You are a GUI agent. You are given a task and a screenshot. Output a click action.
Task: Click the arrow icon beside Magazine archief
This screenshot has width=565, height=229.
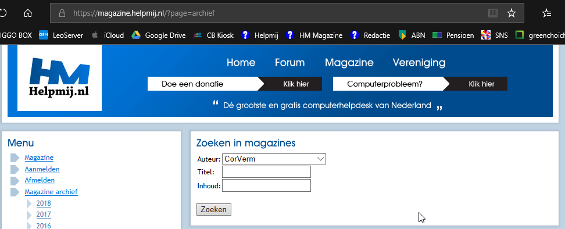[x=15, y=192]
